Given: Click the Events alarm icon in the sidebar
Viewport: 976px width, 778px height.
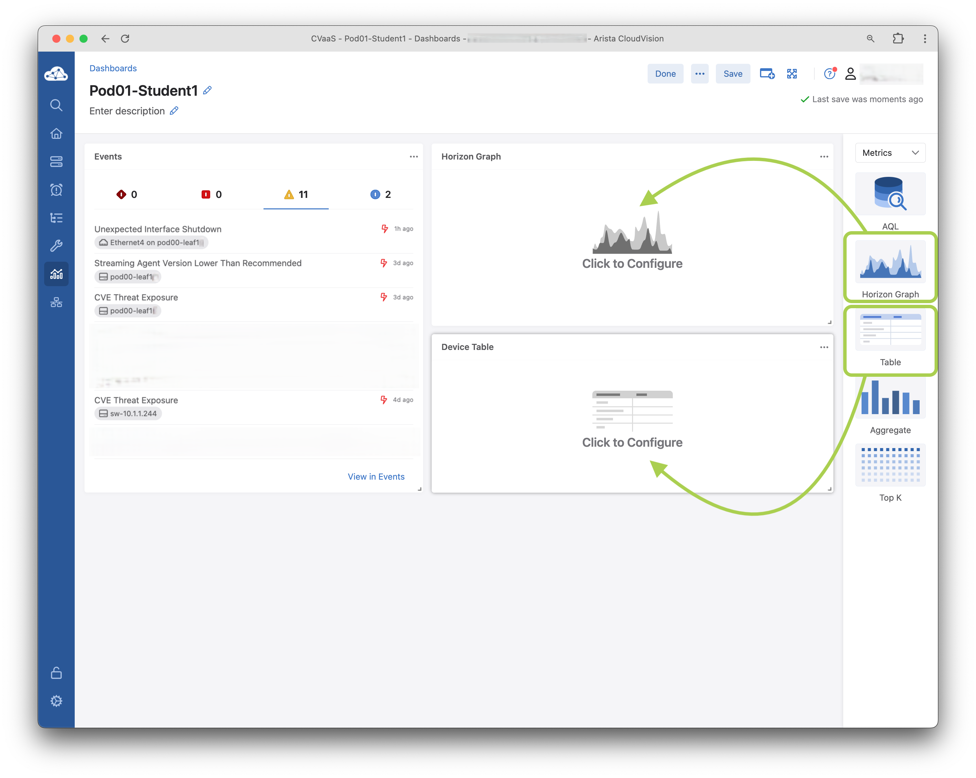Looking at the screenshot, I should click(56, 190).
